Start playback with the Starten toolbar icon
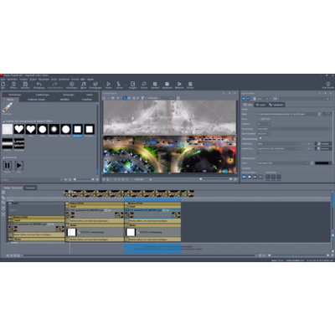Viewport: 335px width, 335px height. (x=108, y=85)
